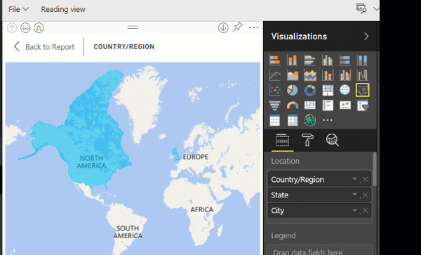Select the clustered bar chart visualization

pos(309,60)
